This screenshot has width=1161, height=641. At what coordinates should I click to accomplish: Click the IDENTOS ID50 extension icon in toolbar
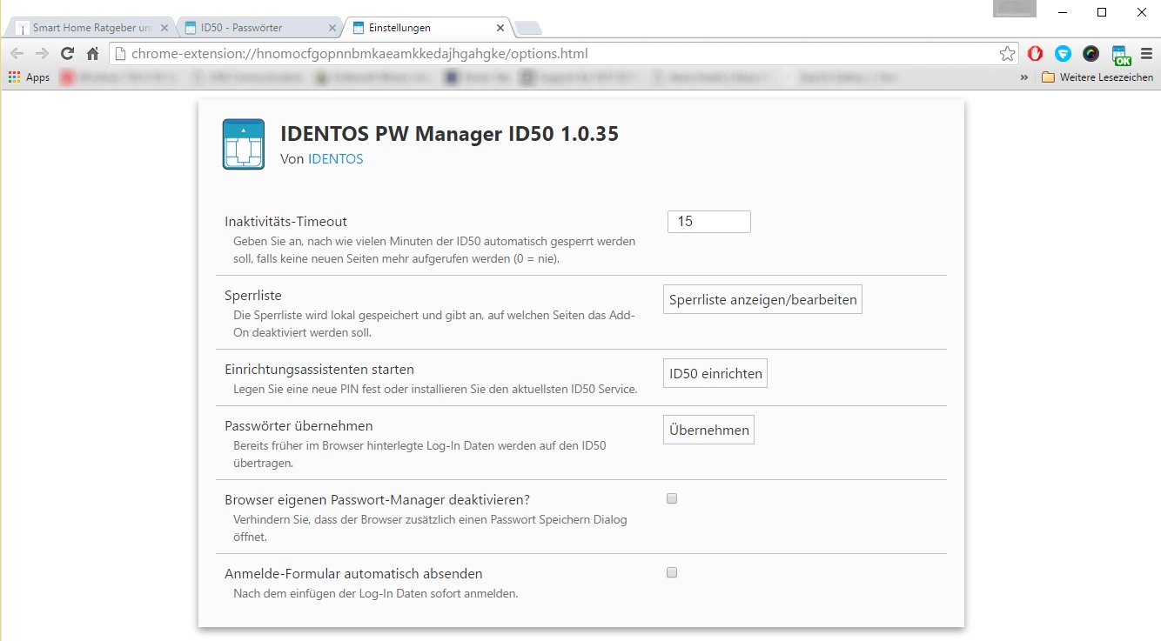1121,54
